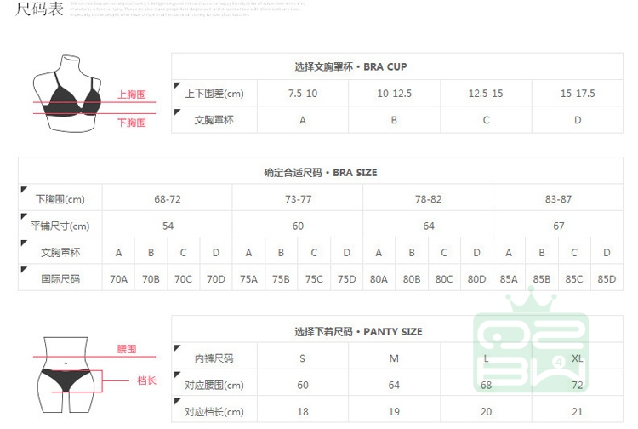The width and height of the screenshot is (638, 429).
Task: Select international size 85D
Action: 607,279
